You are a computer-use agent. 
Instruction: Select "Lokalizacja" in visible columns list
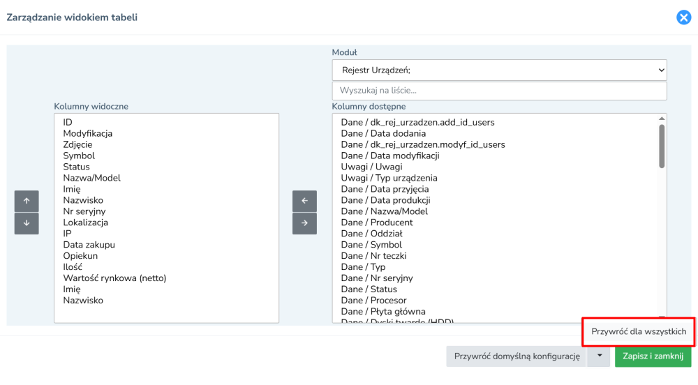[x=85, y=222]
